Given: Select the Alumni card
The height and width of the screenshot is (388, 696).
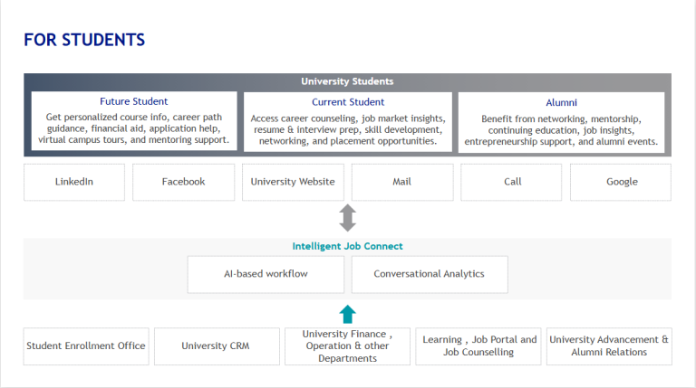Looking at the screenshot, I should pyautogui.click(x=561, y=123).
